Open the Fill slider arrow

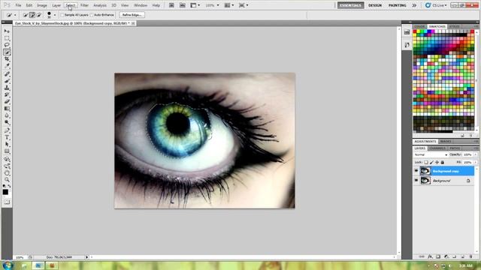click(x=475, y=162)
